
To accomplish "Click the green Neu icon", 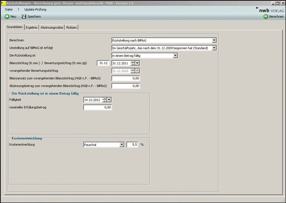I will 7,16.
